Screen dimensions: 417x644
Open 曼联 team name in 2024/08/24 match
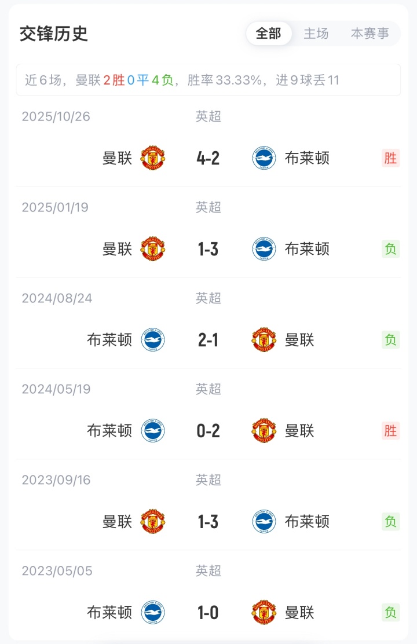click(299, 340)
